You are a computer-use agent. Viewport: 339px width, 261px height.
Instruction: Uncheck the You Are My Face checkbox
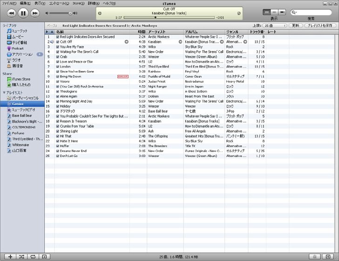[x=58, y=47]
